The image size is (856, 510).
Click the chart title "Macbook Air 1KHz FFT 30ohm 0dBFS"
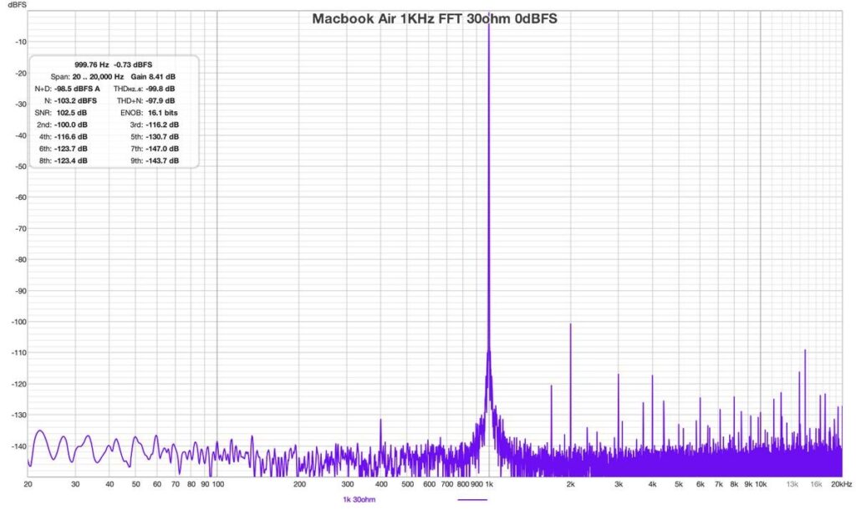click(x=435, y=18)
